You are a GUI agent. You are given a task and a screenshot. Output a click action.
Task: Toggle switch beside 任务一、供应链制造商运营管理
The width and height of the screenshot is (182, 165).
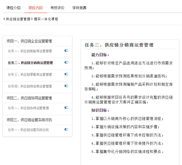pos(66,51)
